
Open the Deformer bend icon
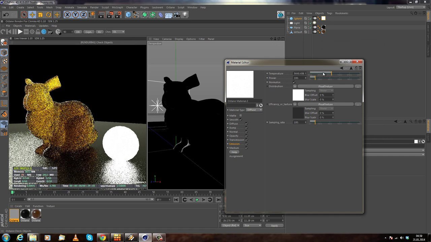coord(161,14)
